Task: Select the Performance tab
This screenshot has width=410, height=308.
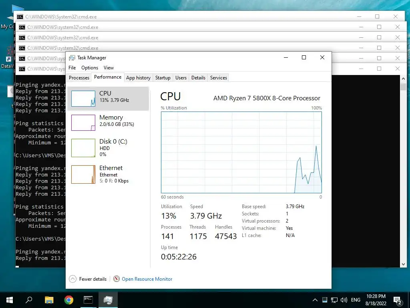Action: click(x=108, y=77)
